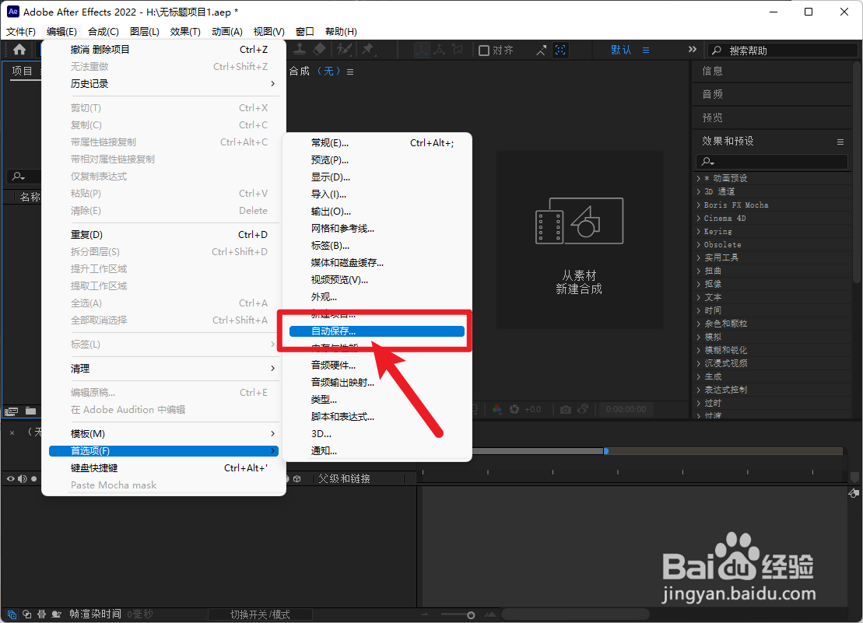Choose 键盘快捷键 from Edit menu

tap(164, 468)
